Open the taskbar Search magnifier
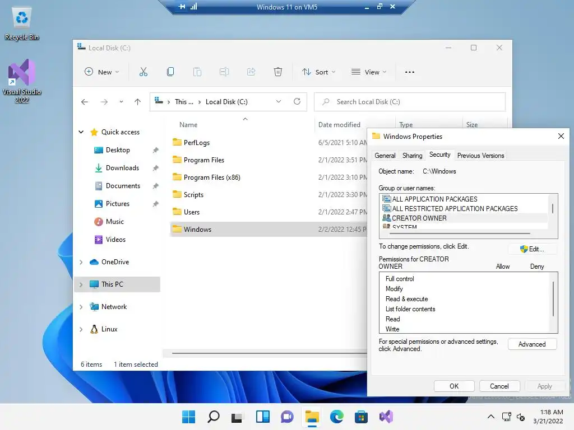 pos(214,417)
